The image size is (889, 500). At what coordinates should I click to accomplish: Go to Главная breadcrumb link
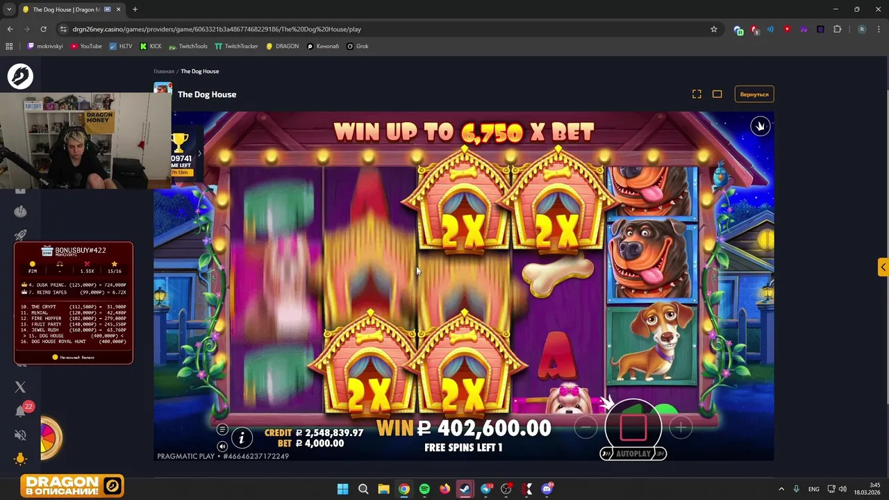(x=164, y=71)
